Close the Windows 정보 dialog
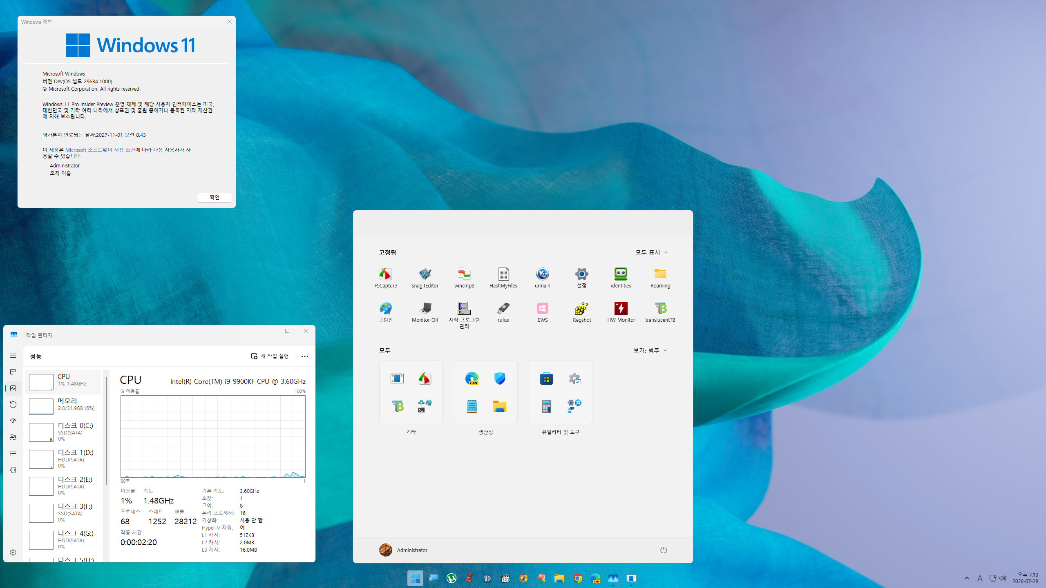 [230, 22]
